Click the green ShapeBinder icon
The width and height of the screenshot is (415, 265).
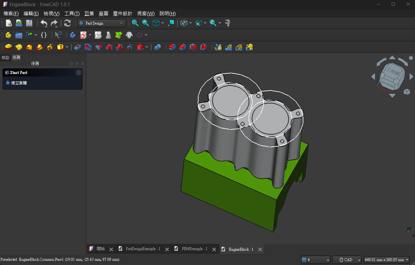pos(119,35)
